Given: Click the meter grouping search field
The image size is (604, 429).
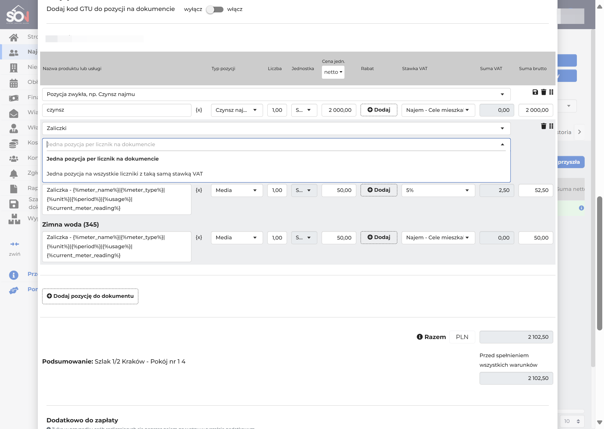Looking at the screenshot, I should pos(276,144).
